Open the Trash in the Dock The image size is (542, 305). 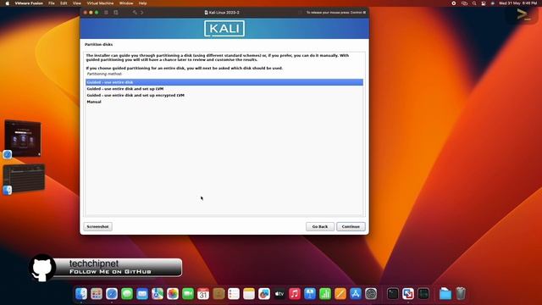[x=461, y=294]
